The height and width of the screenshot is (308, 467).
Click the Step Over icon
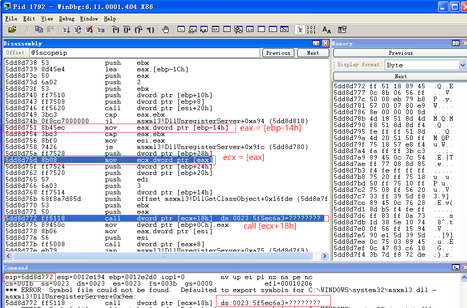tap(127, 29)
